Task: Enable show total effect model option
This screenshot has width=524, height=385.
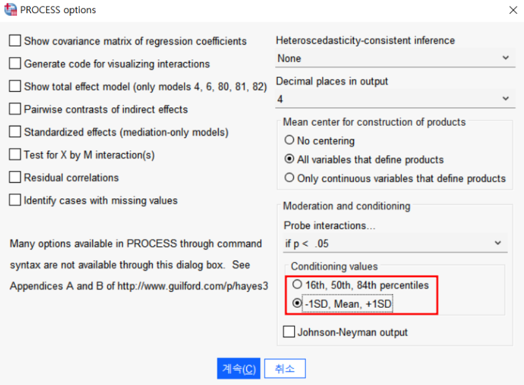Action: 15,86
